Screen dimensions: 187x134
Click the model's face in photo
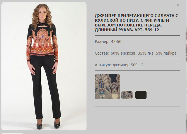point(43,14)
